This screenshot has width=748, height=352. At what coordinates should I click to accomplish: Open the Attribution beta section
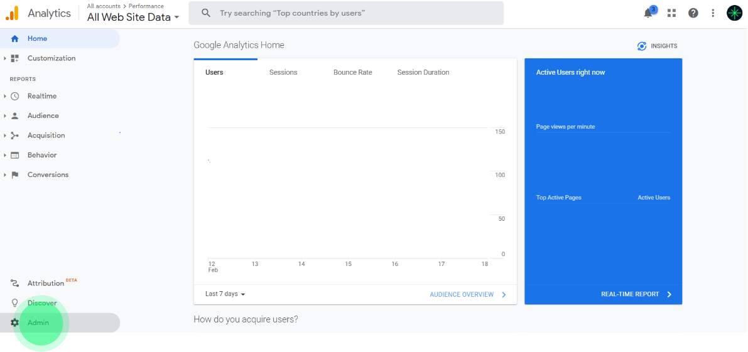pyautogui.click(x=46, y=284)
